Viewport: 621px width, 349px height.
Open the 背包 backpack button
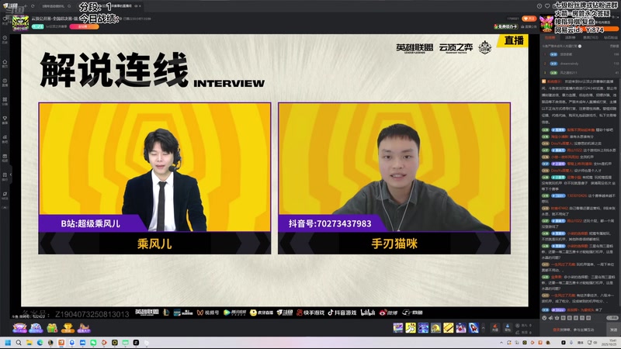point(508,327)
